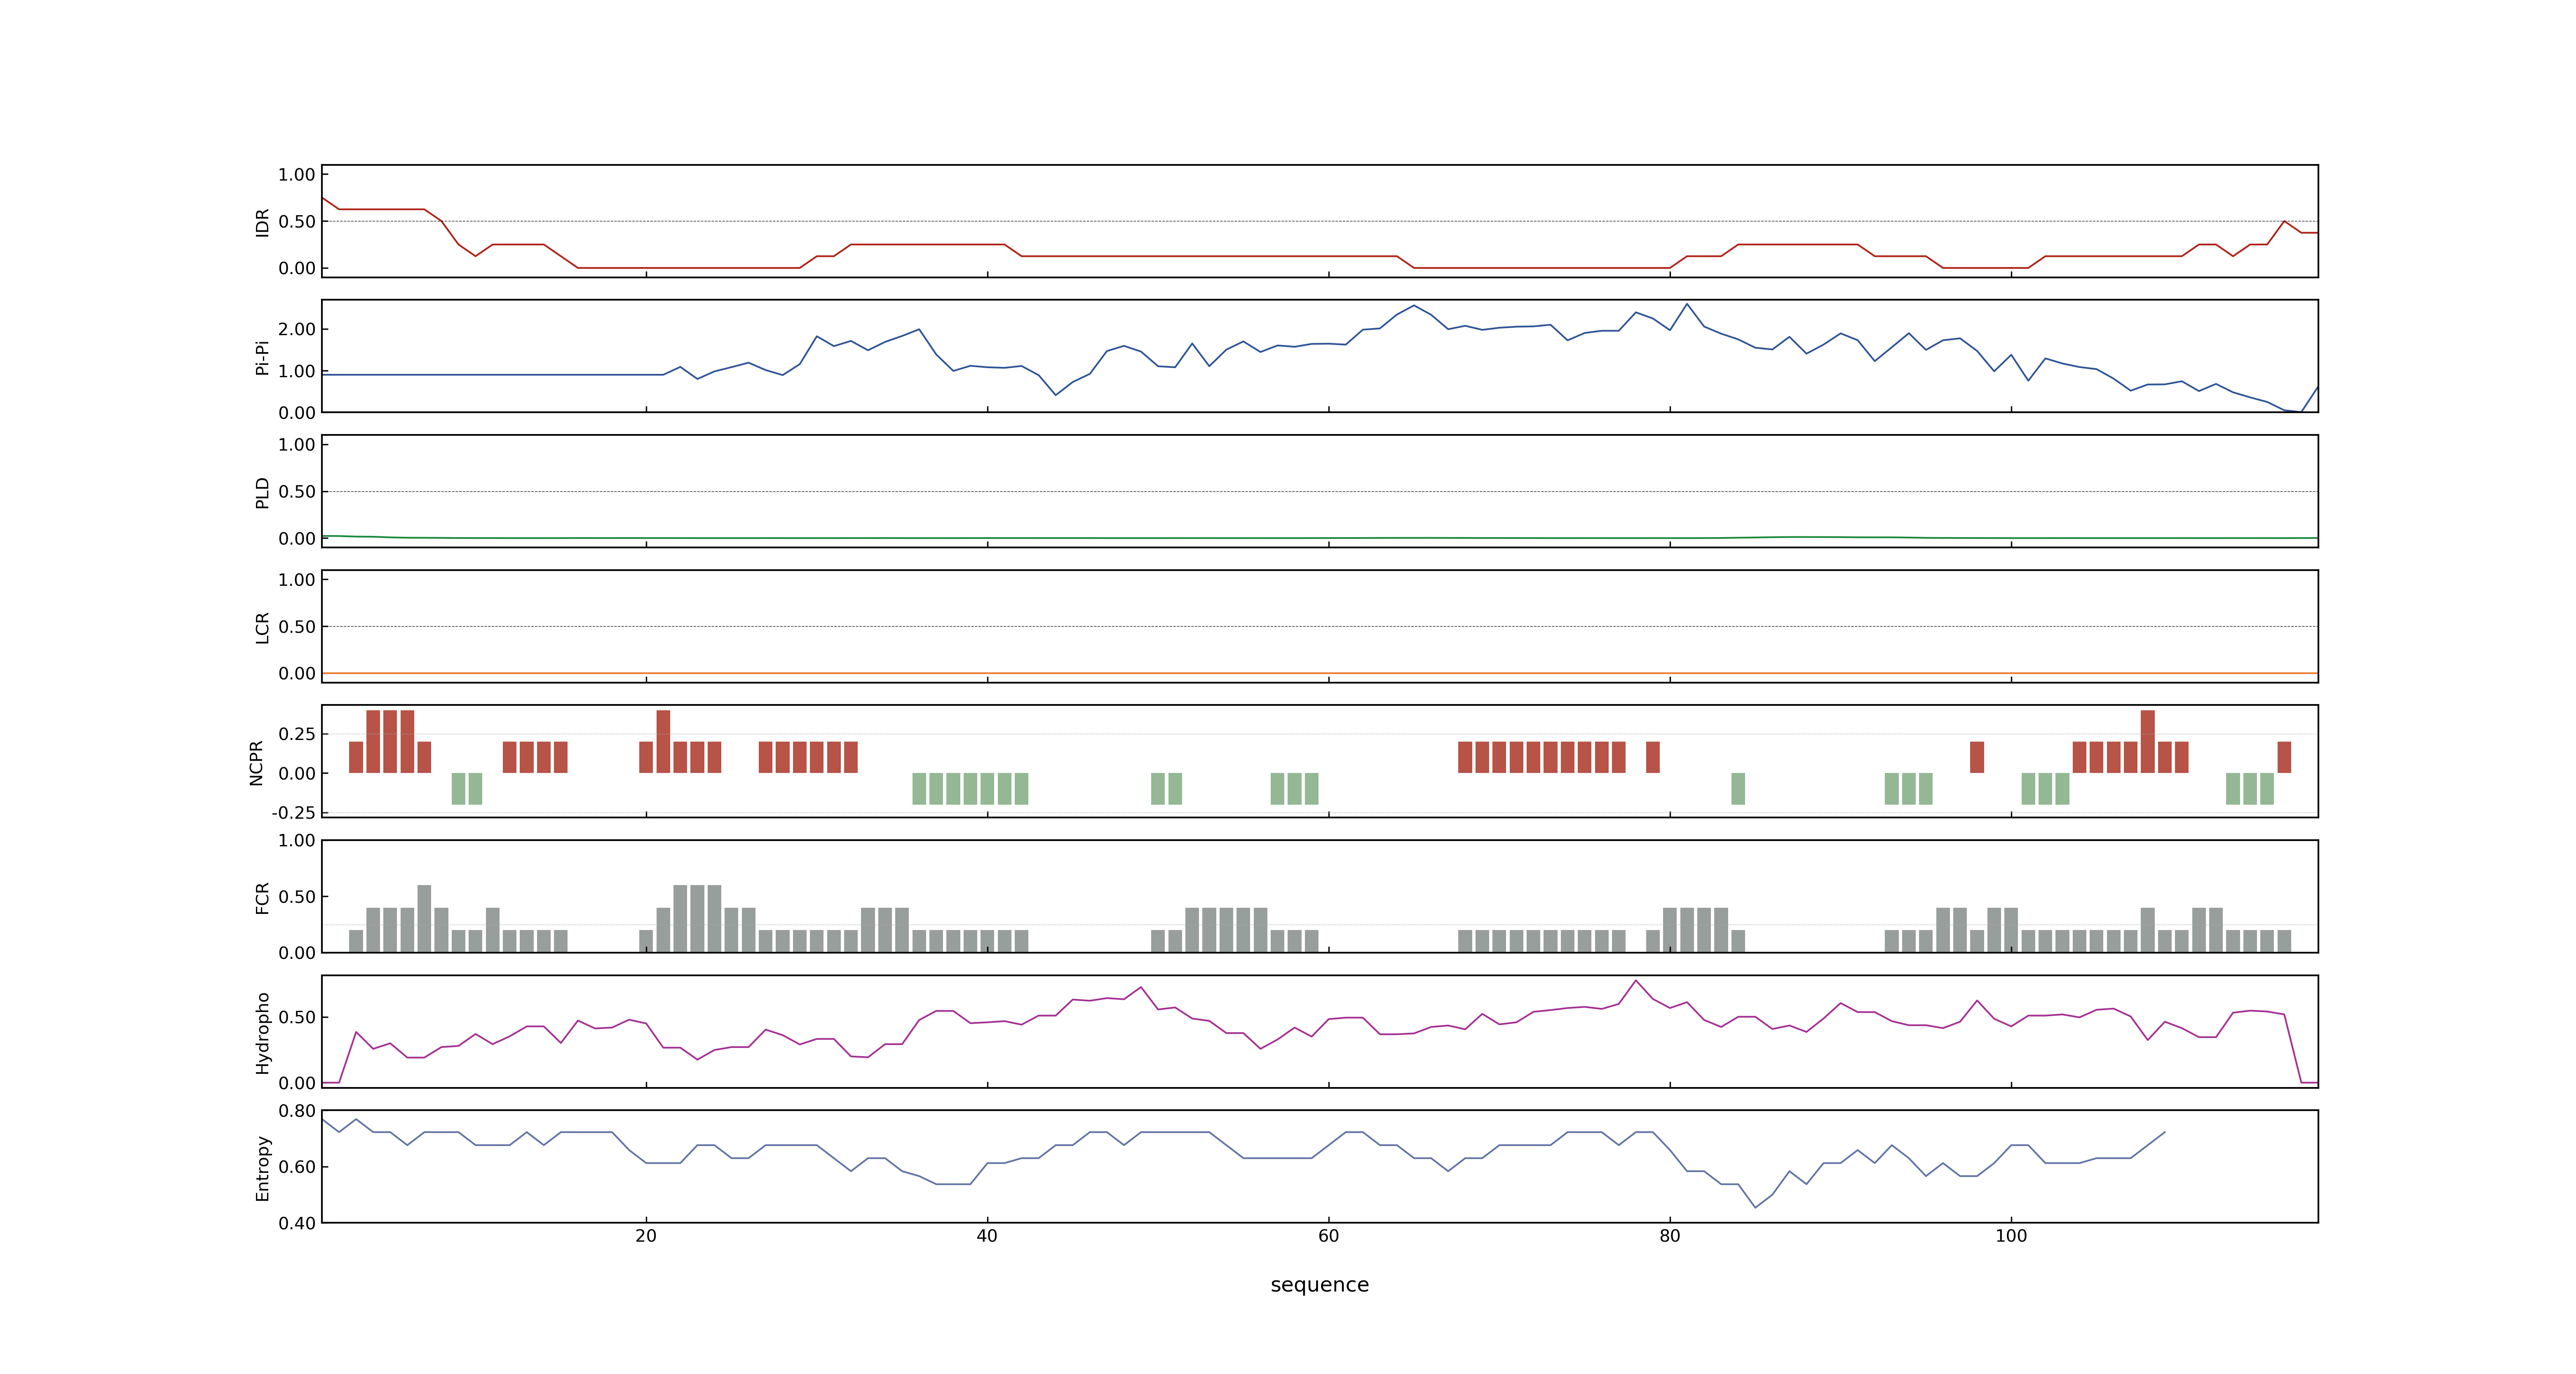The width and height of the screenshot is (2576, 1374).
Task: Click the Pi-Pi axis label
Action: point(262,357)
